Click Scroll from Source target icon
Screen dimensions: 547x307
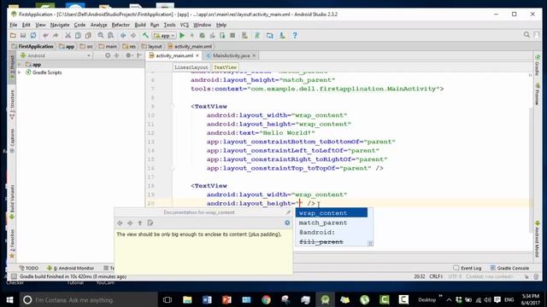coord(108,55)
